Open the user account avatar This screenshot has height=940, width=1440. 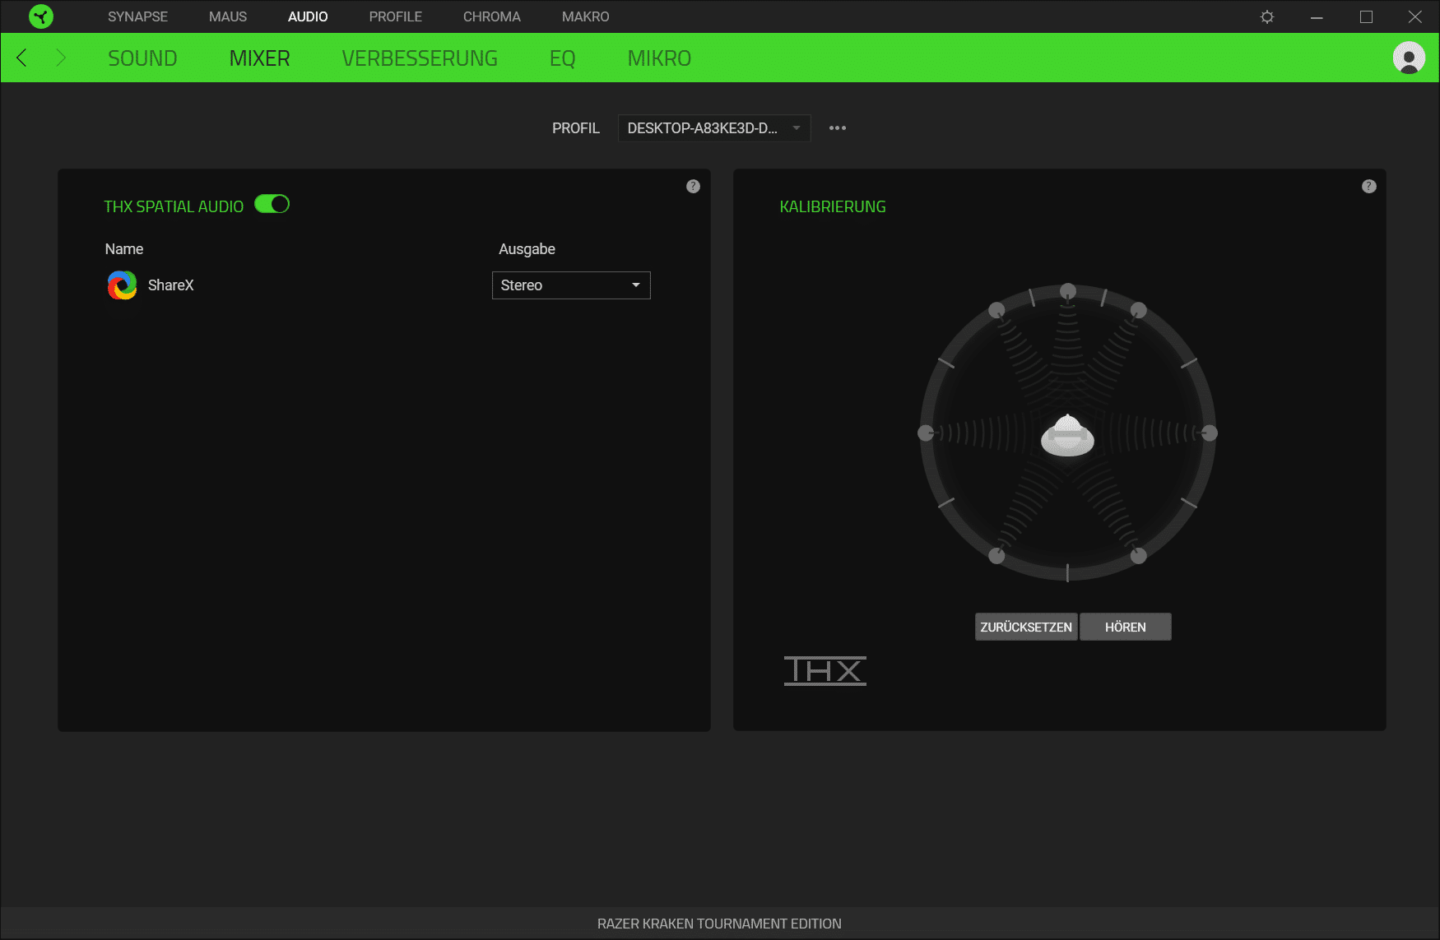click(x=1409, y=58)
